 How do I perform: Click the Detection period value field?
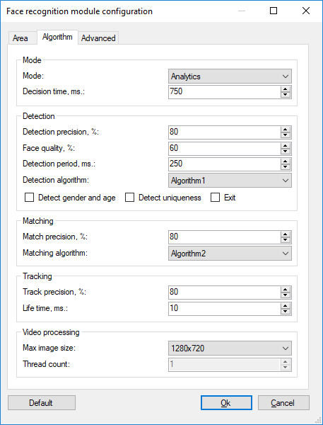(x=225, y=164)
